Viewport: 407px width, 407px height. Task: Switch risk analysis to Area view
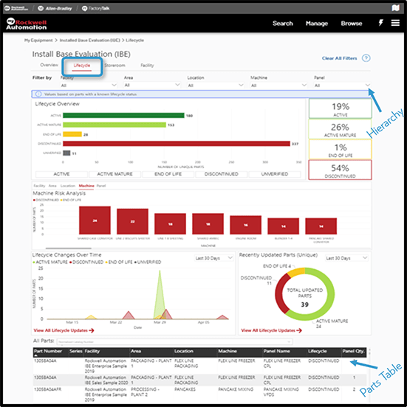point(52,186)
